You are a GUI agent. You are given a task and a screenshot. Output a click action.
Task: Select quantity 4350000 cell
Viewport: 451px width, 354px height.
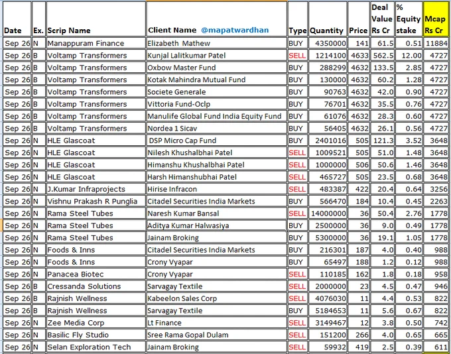click(328, 44)
